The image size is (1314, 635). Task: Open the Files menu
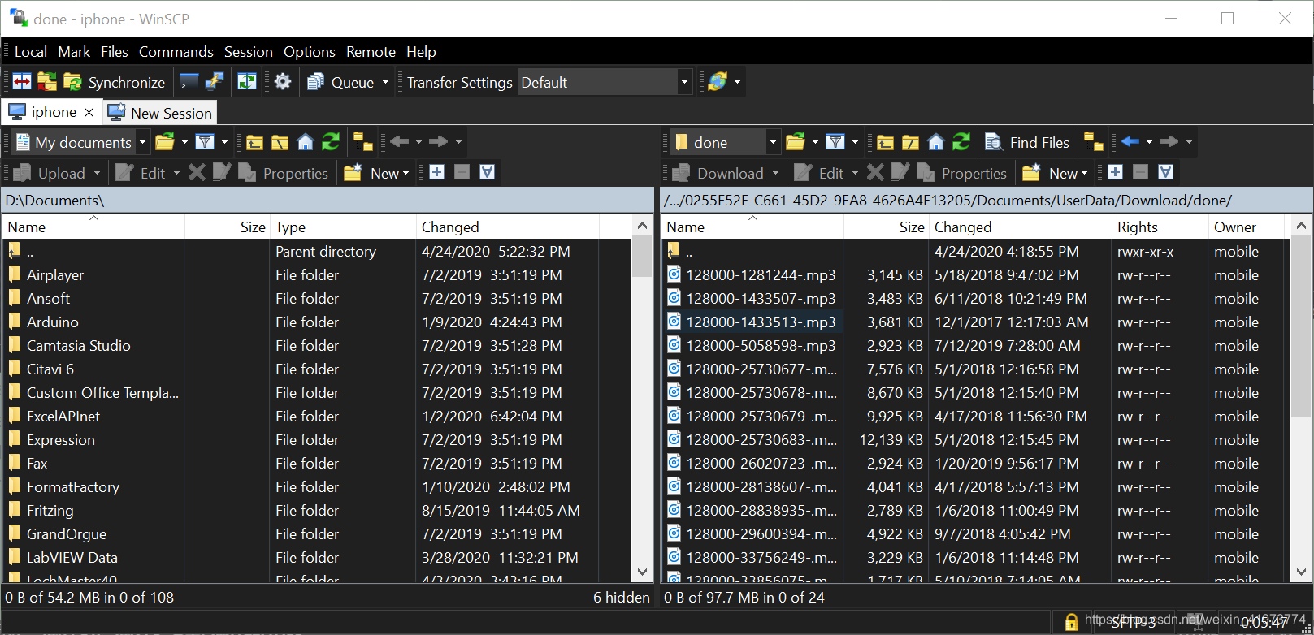tap(115, 51)
